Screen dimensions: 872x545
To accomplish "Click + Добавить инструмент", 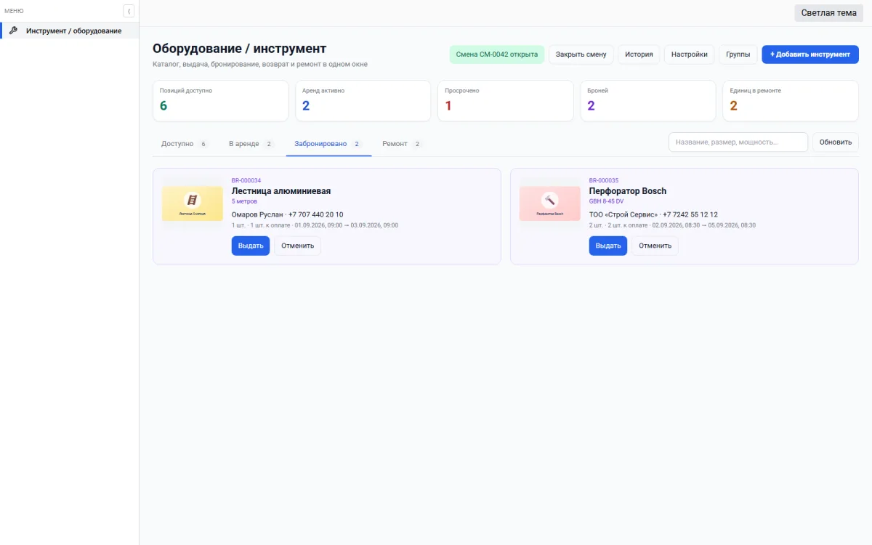I will click(x=810, y=54).
